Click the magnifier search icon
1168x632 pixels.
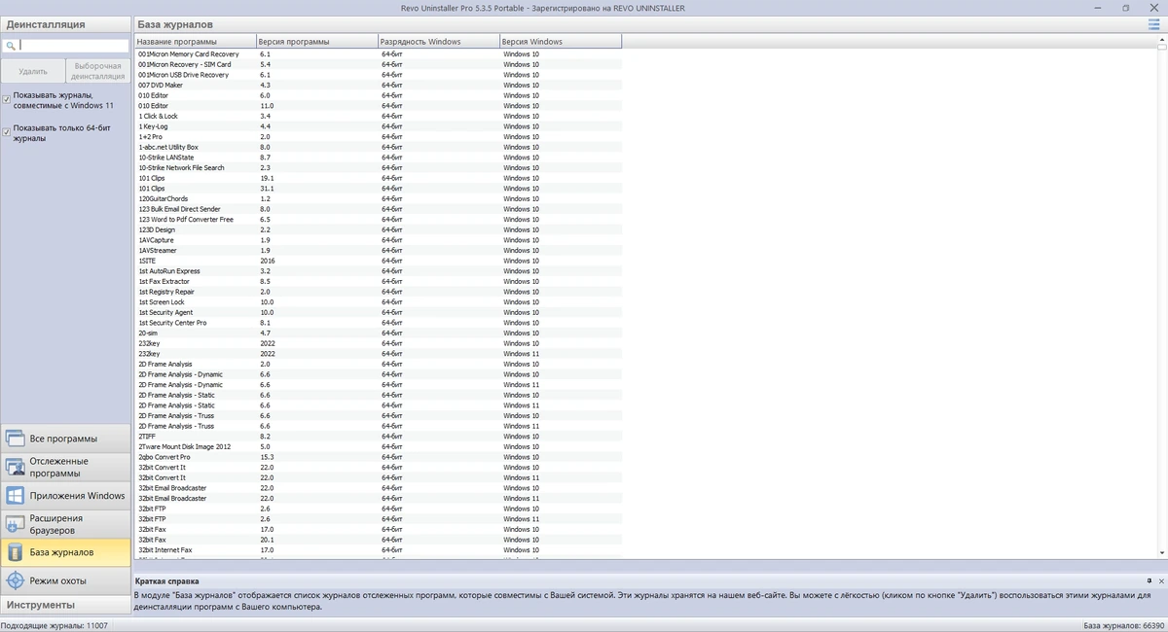[x=10, y=46]
